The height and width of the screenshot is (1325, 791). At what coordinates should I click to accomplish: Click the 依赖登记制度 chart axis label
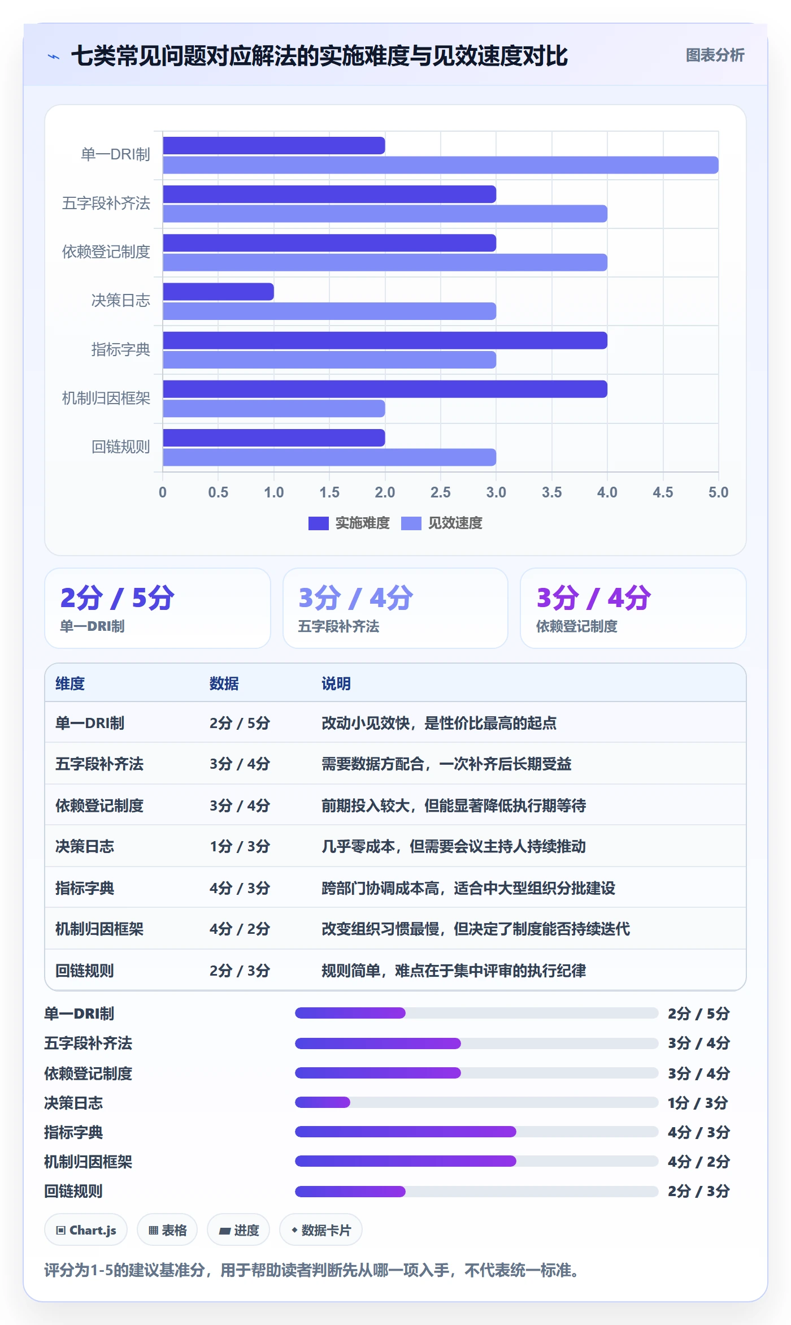106,252
